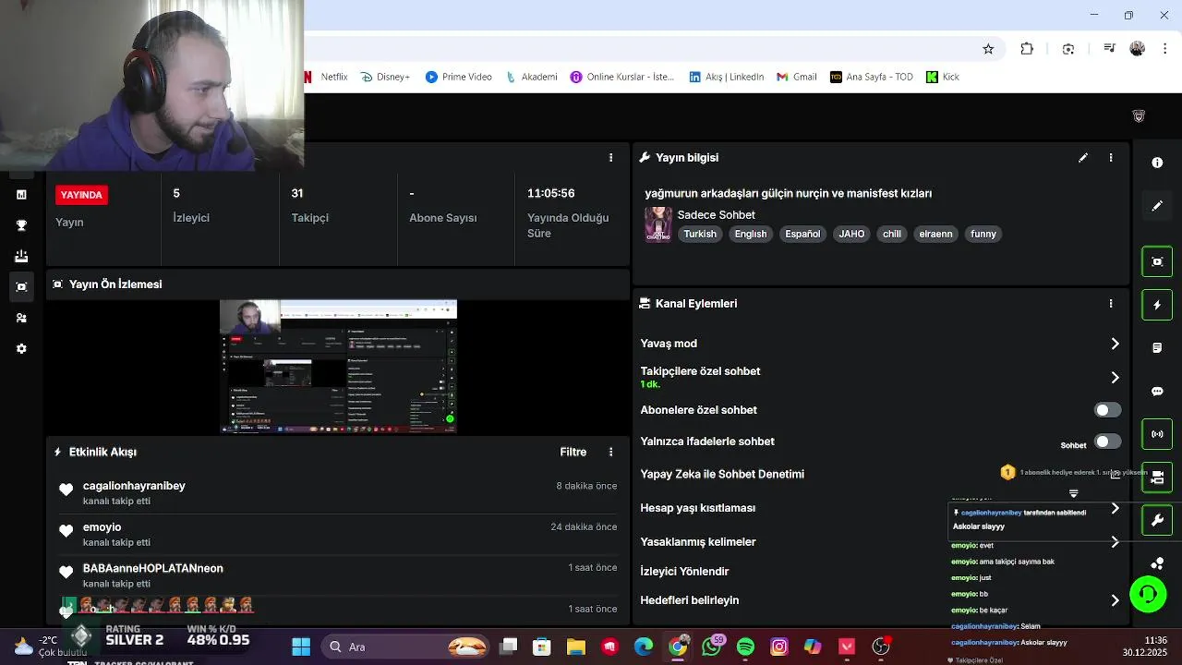
Task: Open the stats panel three-dot menu
Action: click(x=610, y=158)
